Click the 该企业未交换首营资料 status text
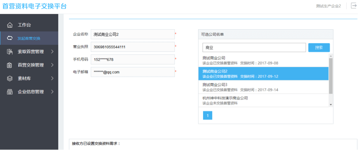This screenshot has height=150, width=358. [220, 103]
